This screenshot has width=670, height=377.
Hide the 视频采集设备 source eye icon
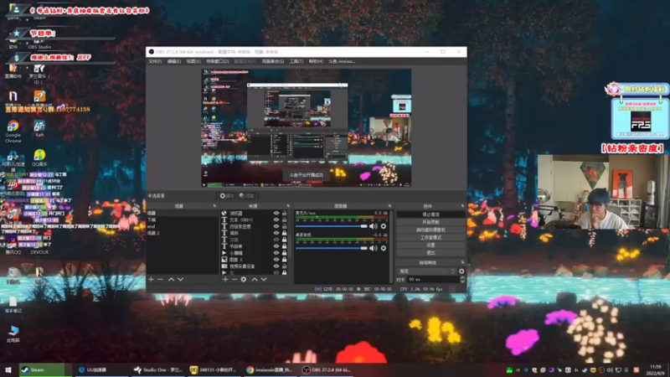pos(276,266)
